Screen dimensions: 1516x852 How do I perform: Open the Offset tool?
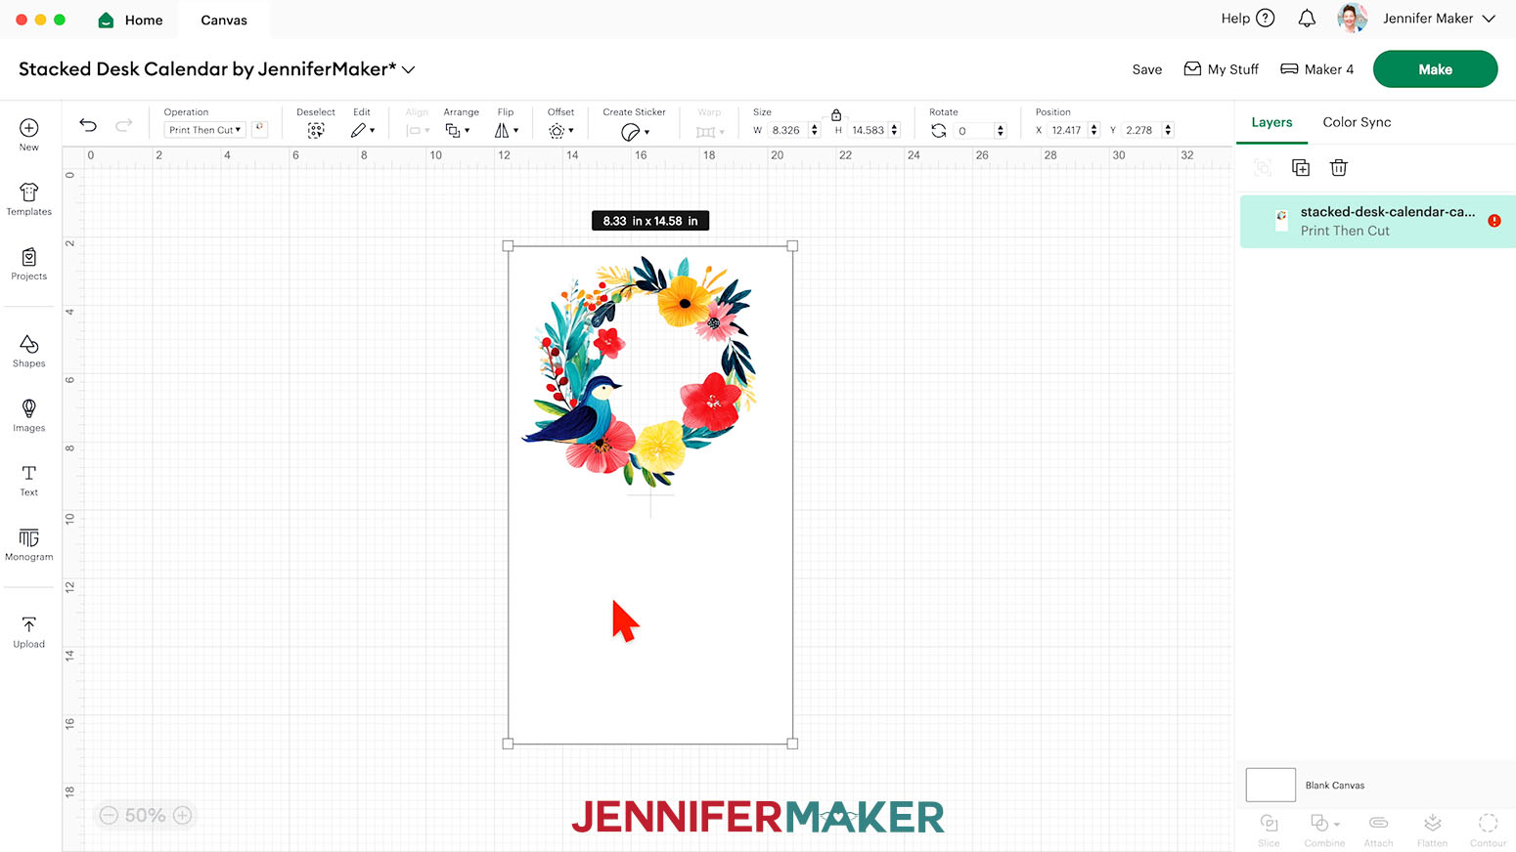tap(560, 130)
